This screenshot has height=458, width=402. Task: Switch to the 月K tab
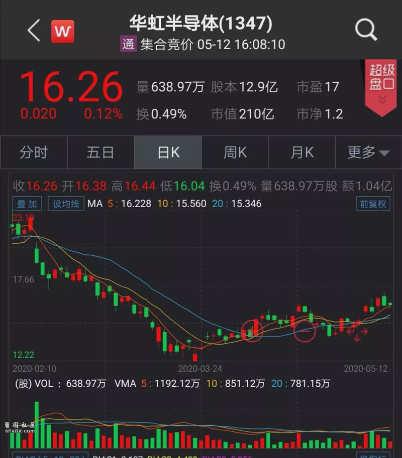pyautogui.click(x=301, y=152)
